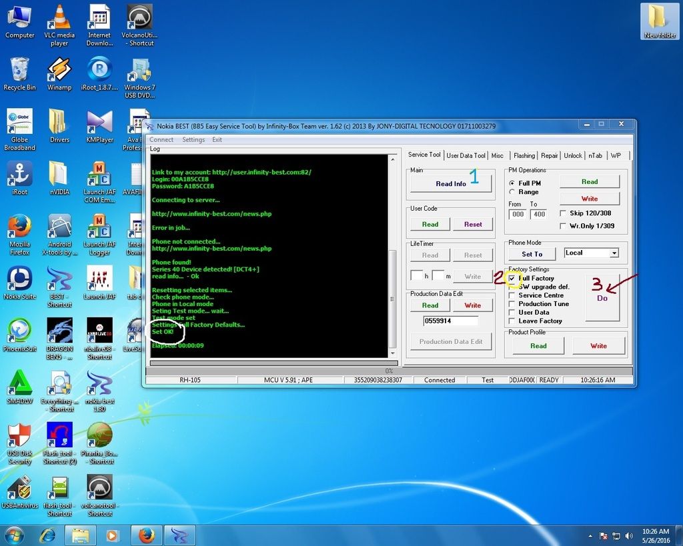The height and width of the screenshot is (546, 683).
Task: Open the Settings menu
Action: (193, 140)
